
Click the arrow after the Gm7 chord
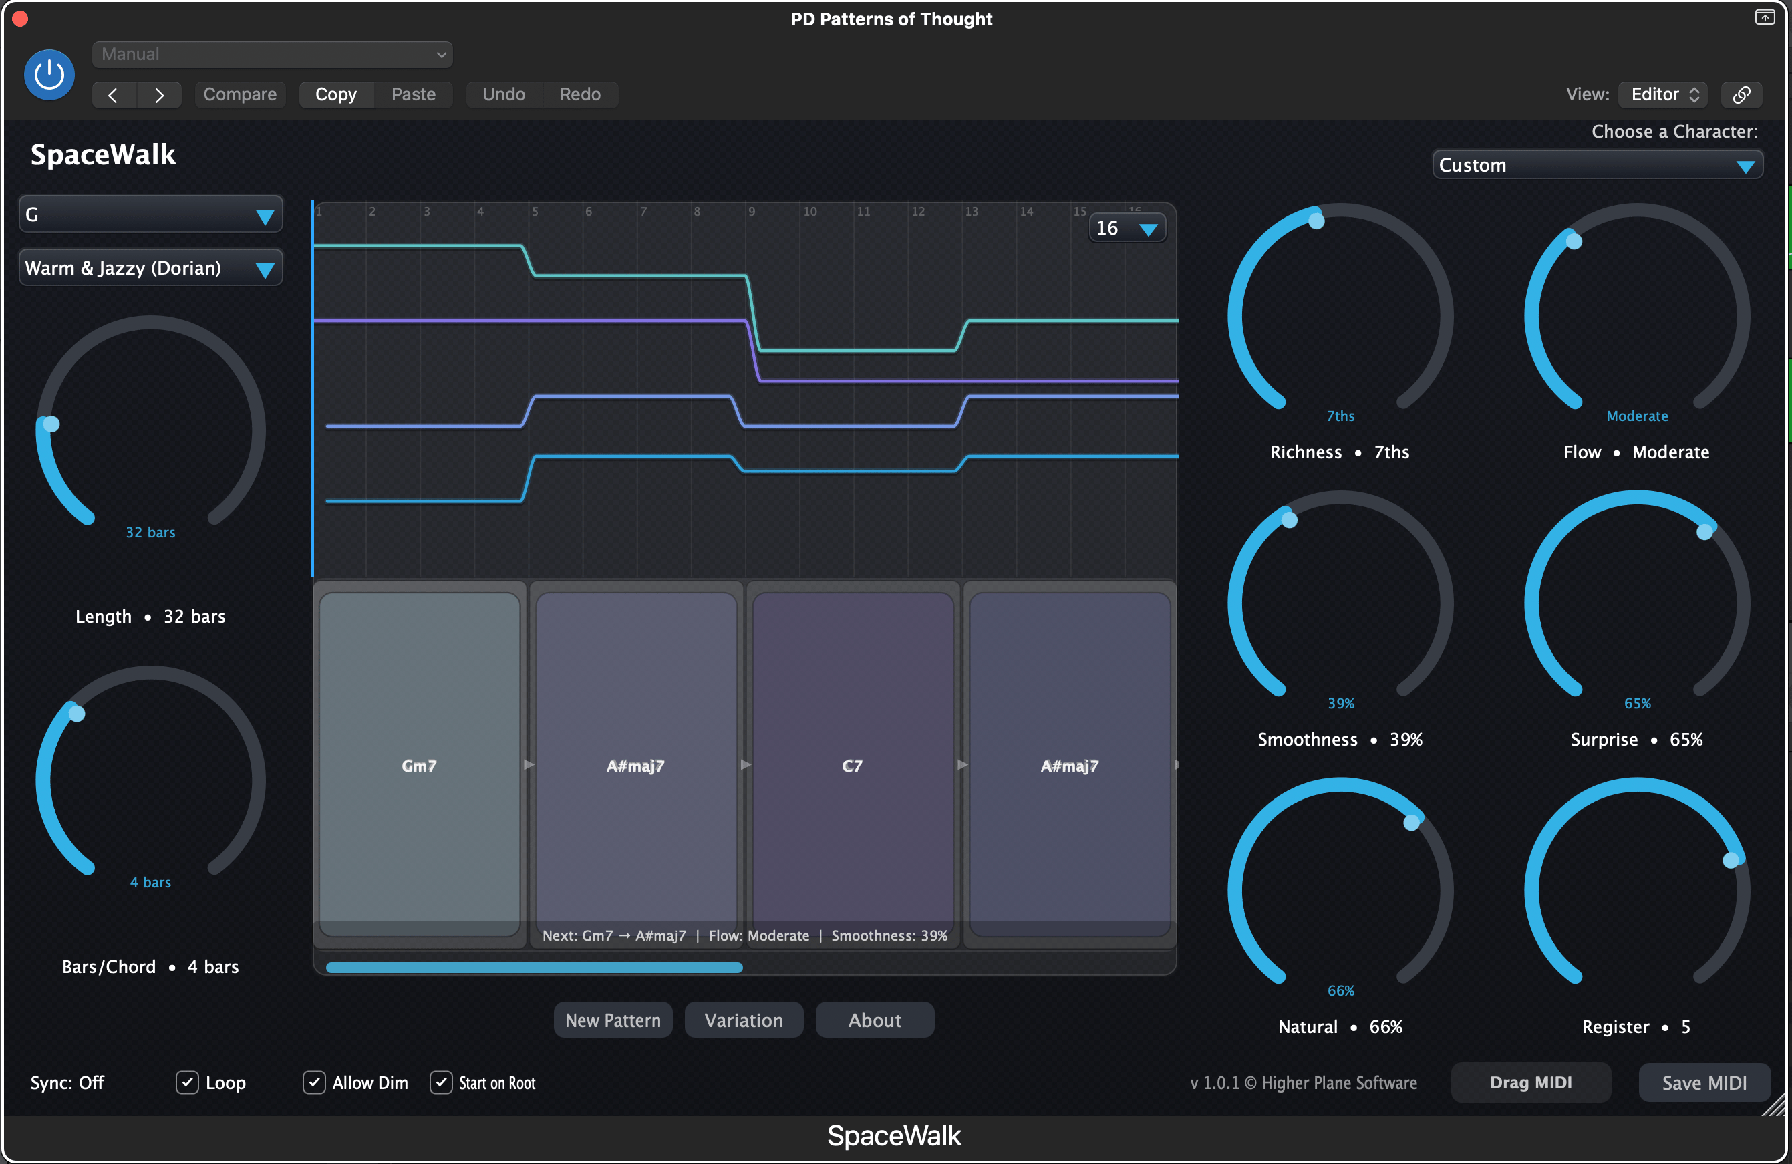[529, 765]
